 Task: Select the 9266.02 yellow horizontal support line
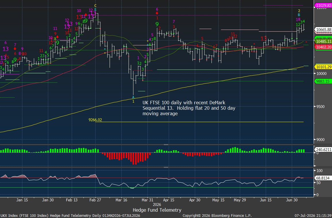pyautogui.click(x=199, y=122)
